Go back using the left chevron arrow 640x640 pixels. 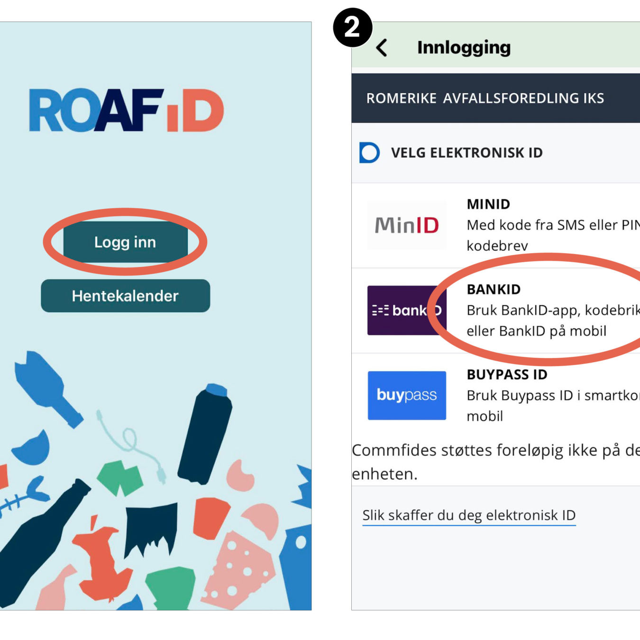click(x=382, y=47)
